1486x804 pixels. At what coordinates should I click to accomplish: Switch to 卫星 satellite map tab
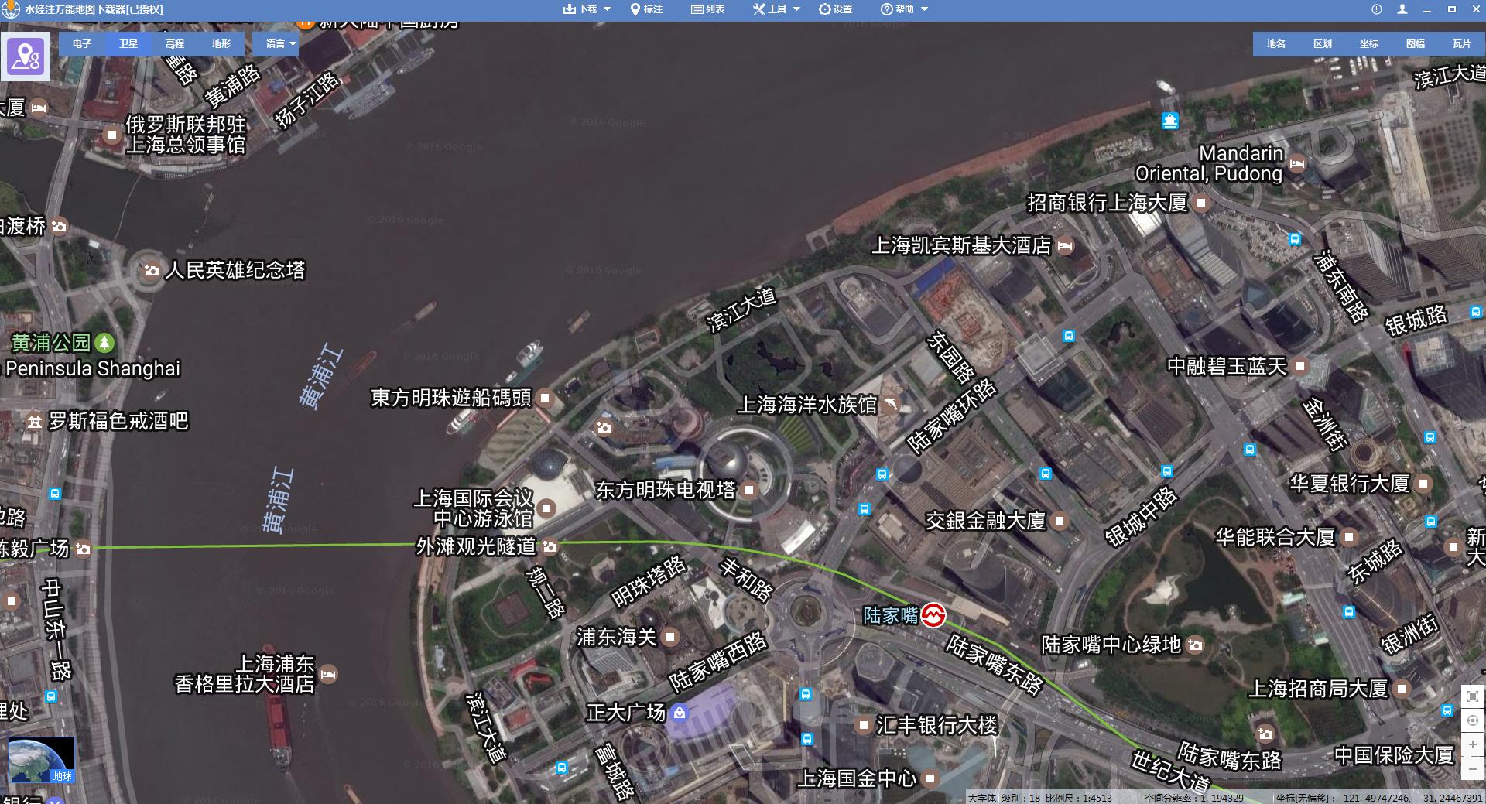(x=128, y=44)
